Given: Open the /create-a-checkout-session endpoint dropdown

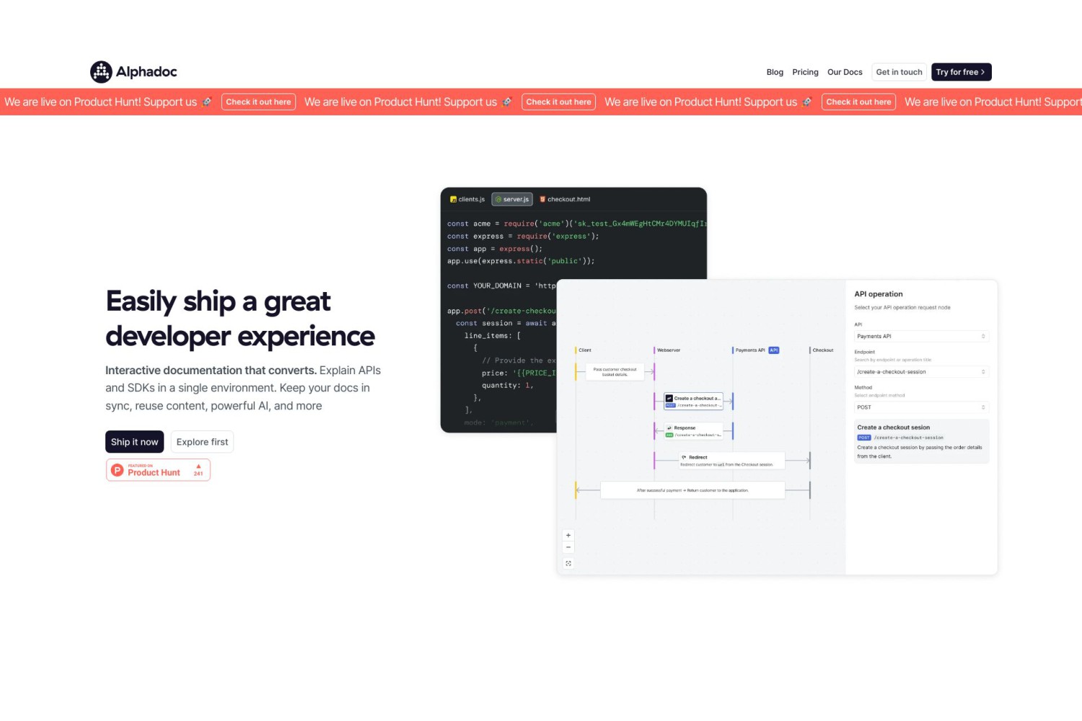Looking at the screenshot, I should click(921, 372).
